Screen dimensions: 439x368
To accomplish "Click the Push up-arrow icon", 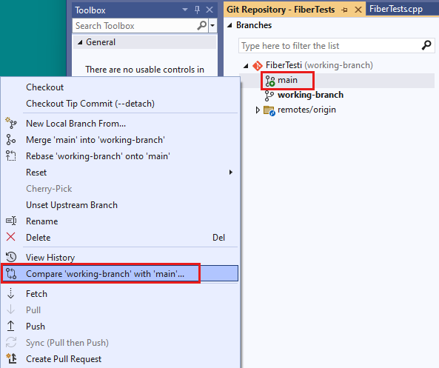I will pos(10,326).
